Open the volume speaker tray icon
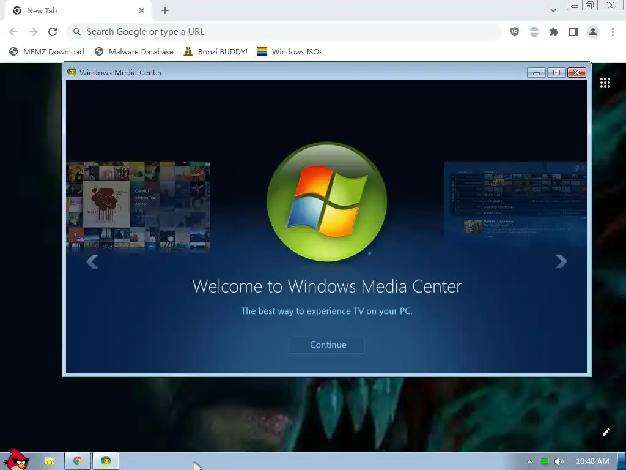626x470 pixels. click(x=559, y=461)
